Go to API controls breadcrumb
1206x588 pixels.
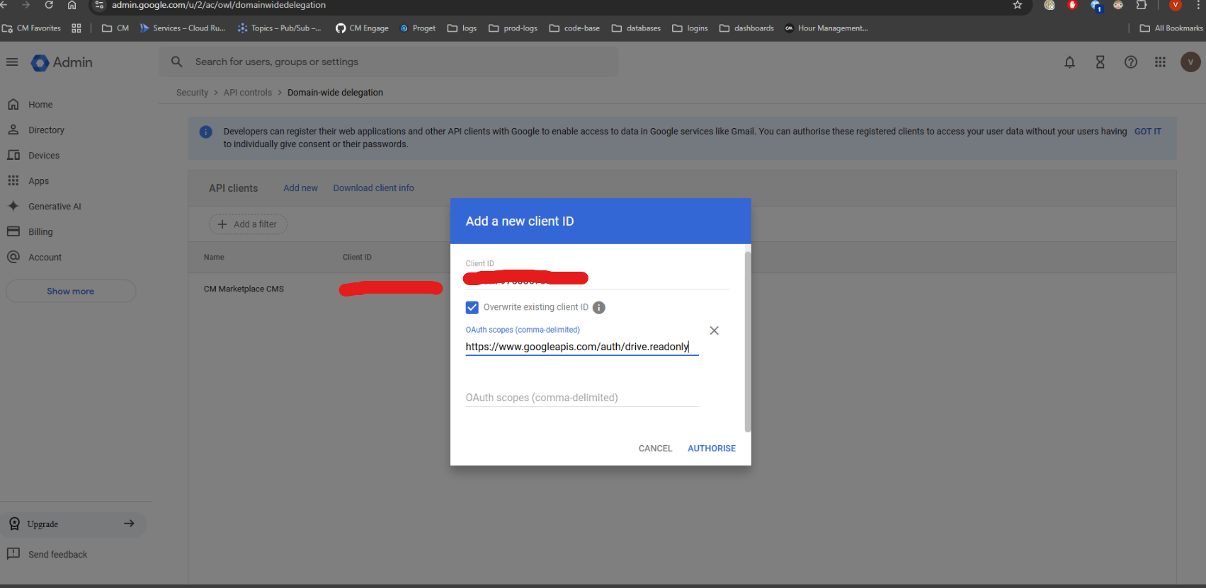(248, 93)
